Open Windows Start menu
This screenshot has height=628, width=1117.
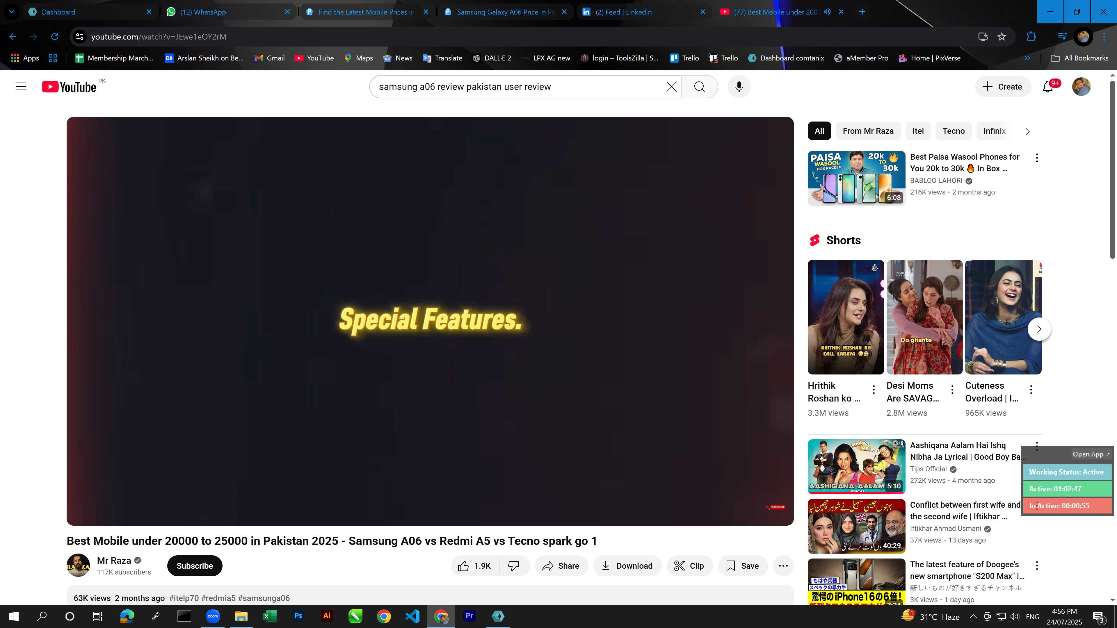[x=14, y=616]
